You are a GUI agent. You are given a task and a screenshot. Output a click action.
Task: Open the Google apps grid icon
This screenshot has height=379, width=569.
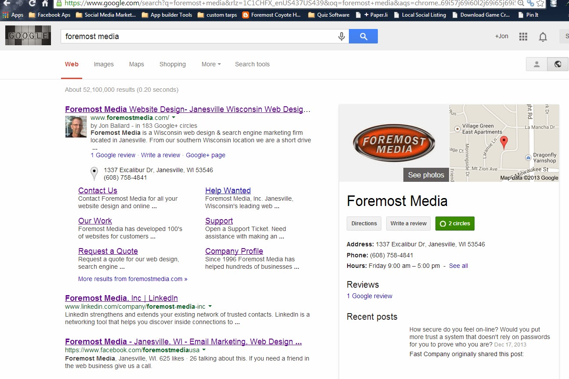(523, 36)
